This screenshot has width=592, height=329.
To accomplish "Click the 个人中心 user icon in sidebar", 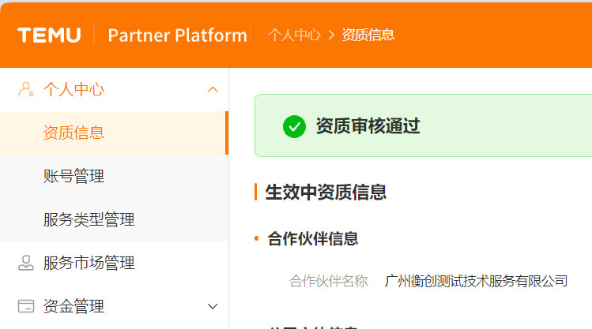I will tap(25, 89).
